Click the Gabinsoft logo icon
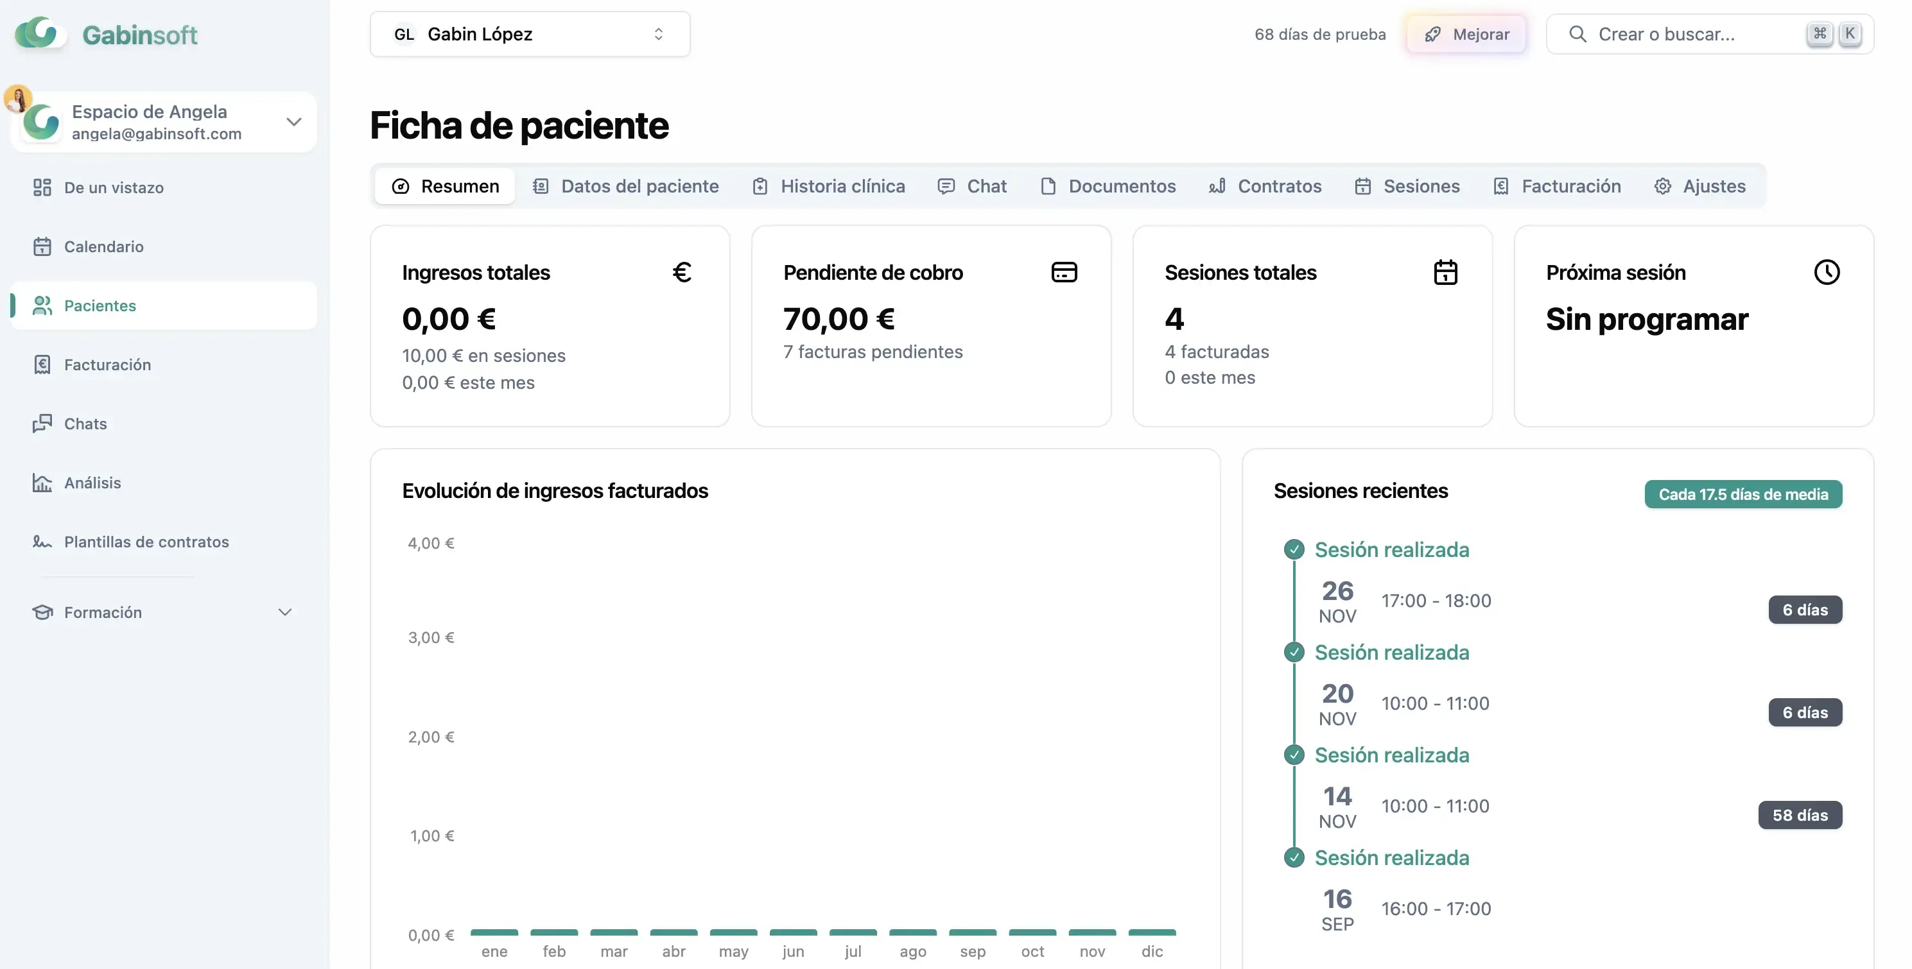Image resolution: width=1912 pixels, height=969 pixels. coord(37,33)
